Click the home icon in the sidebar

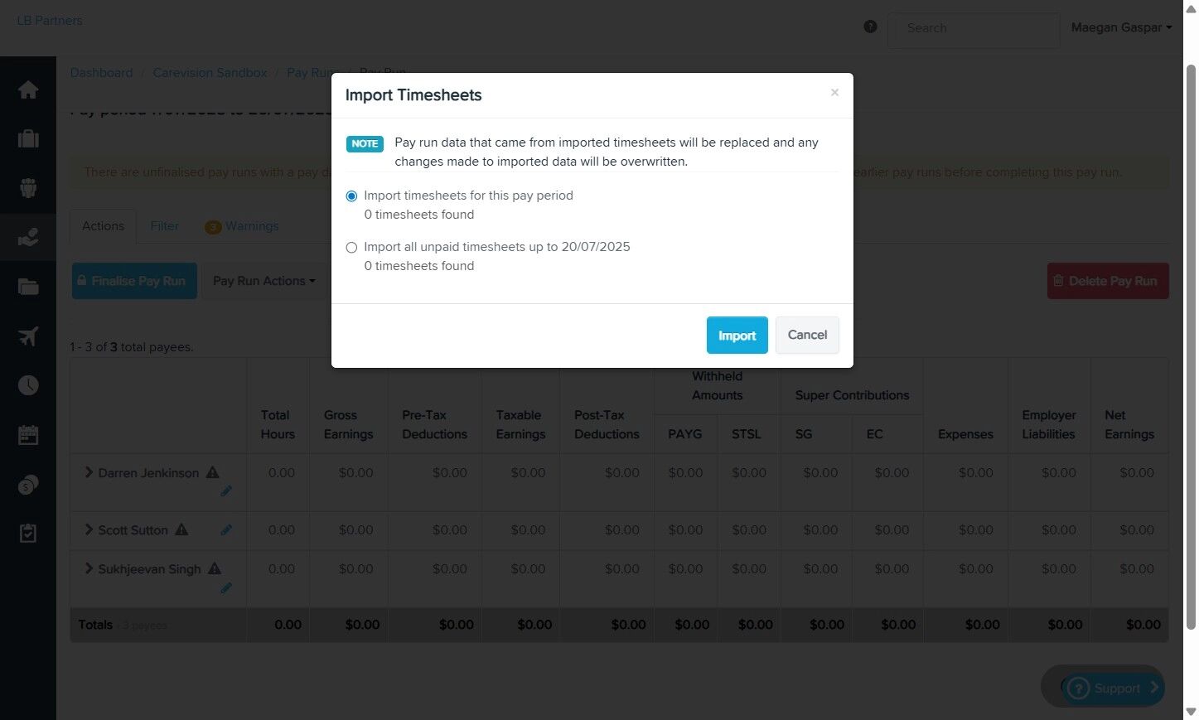28,89
